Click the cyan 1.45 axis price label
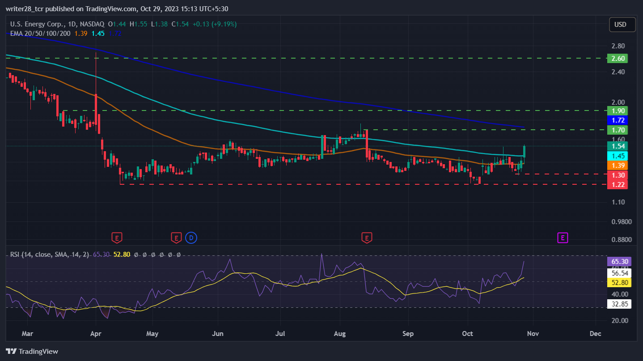The height and width of the screenshot is (361, 643). click(x=618, y=156)
